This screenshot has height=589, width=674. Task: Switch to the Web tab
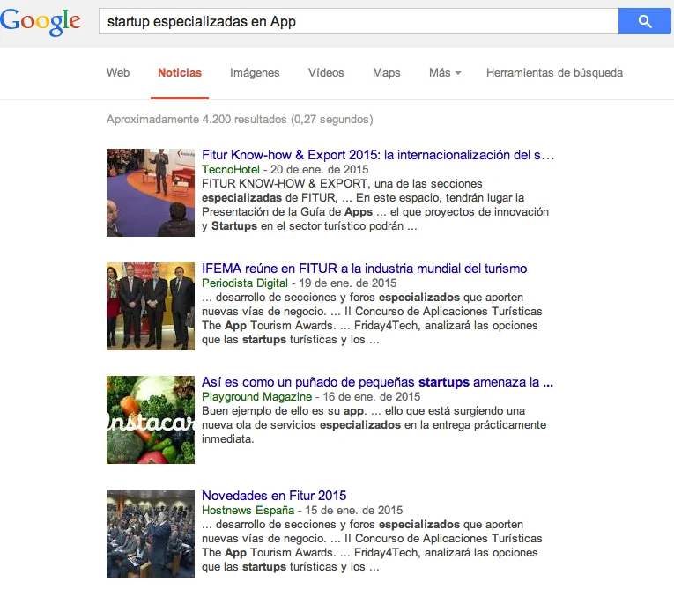(118, 72)
